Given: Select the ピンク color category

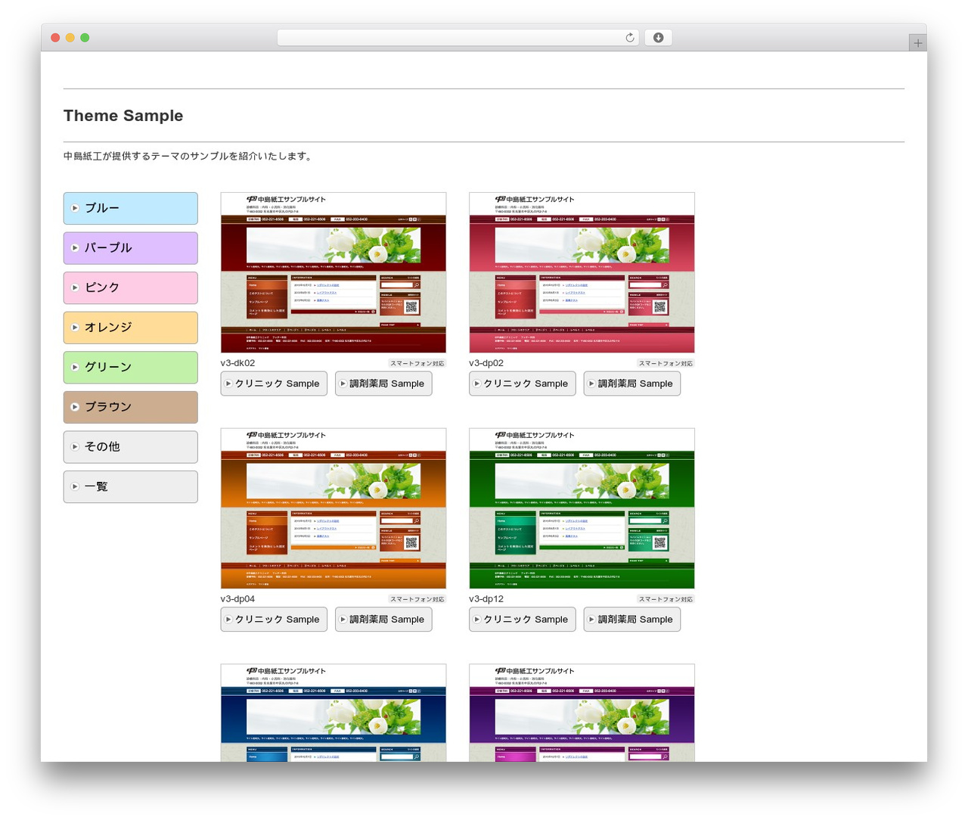Looking at the screenshot, I should (x=131, y=288).
